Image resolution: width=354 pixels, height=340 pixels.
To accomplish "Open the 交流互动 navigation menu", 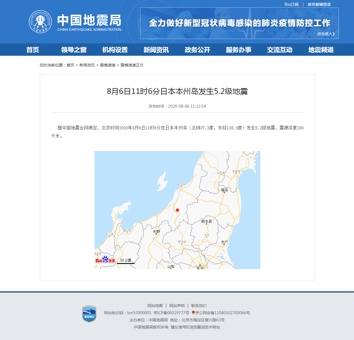I will point(280,50).
